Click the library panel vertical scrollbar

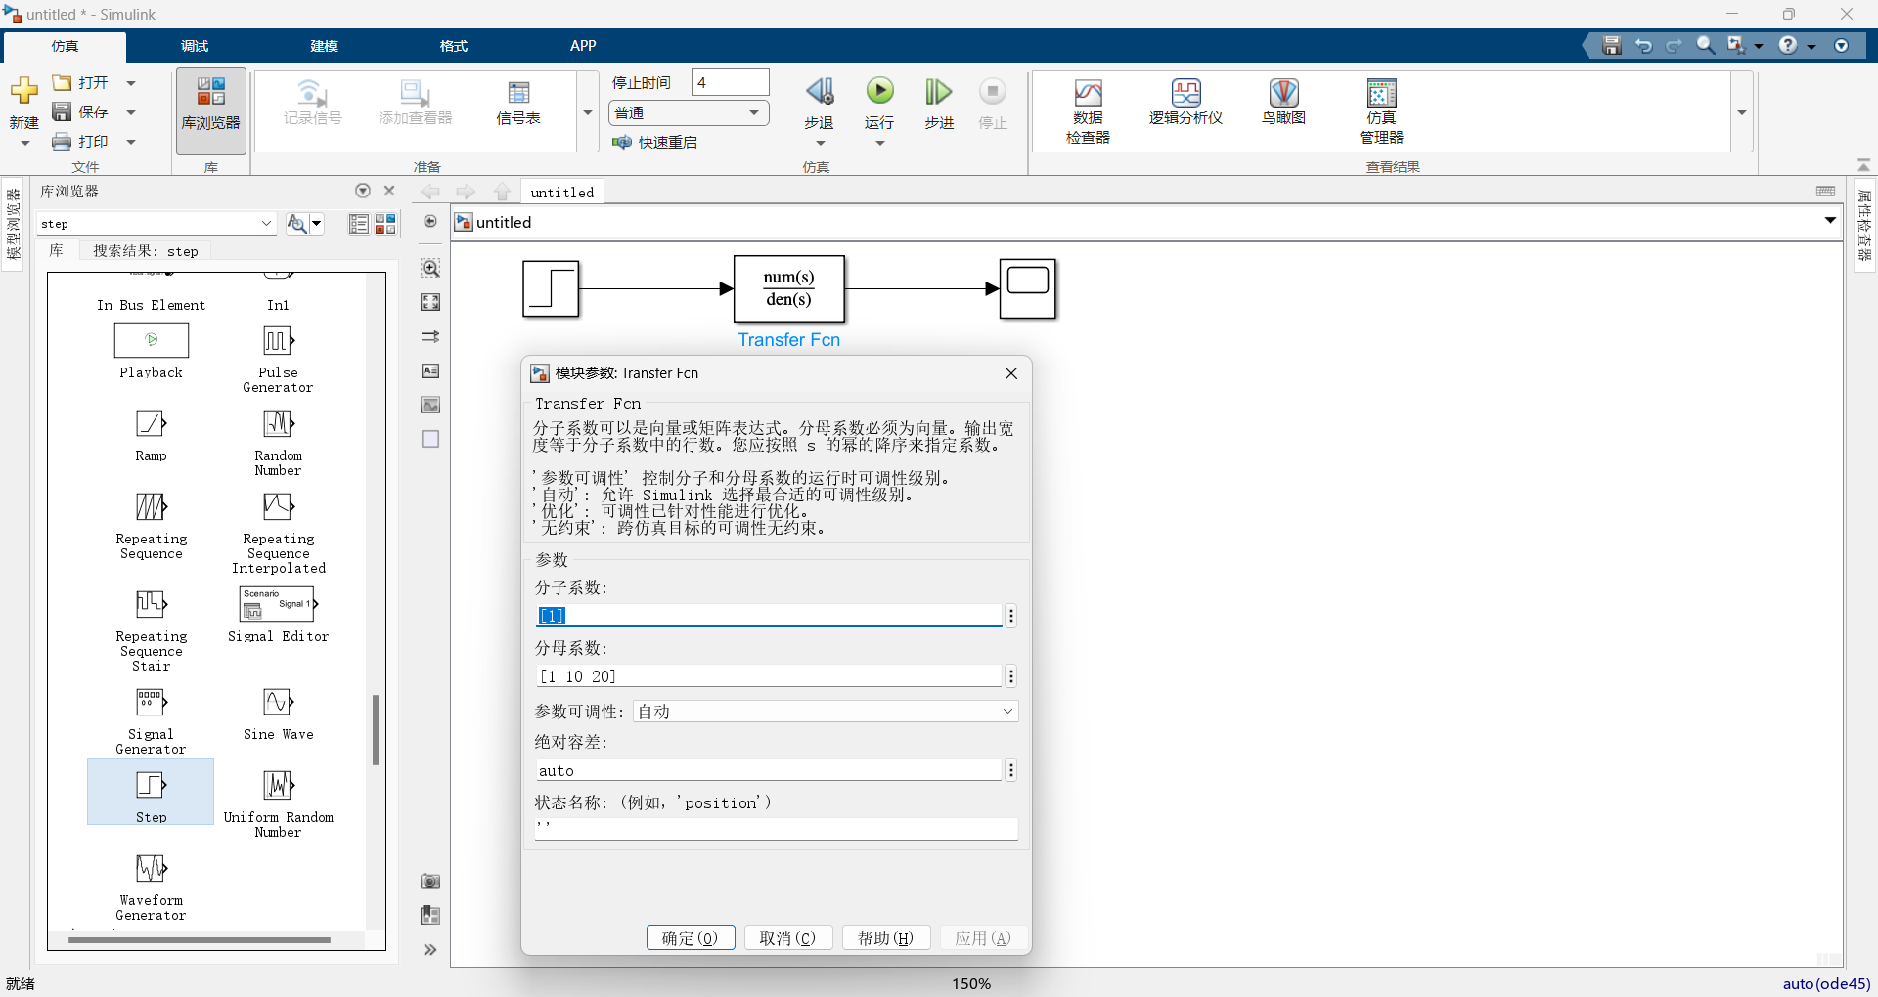[375, 729]
